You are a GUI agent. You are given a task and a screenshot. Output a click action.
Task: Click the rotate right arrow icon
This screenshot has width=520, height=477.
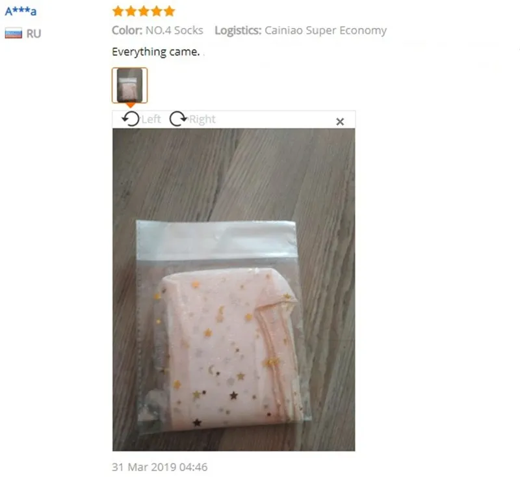point(178,119)
